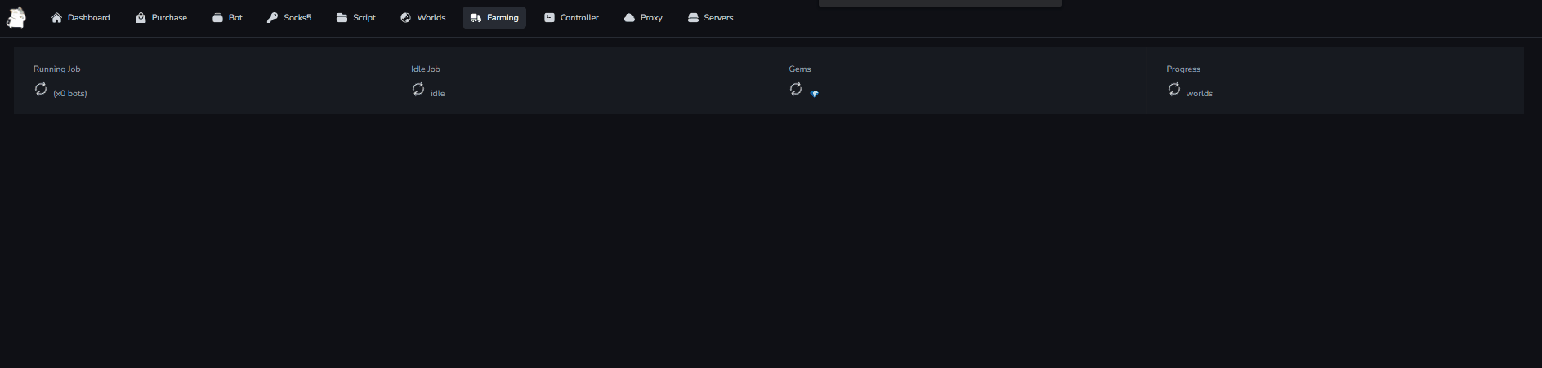The width and height of the screenshot is (1542, 368).
Task: Switch to the Proxy tab
Action: tap(643, 18)
